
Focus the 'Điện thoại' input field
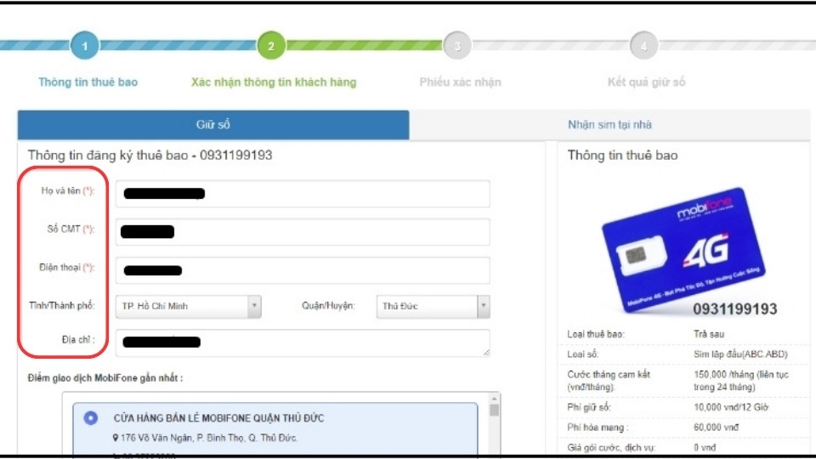(303, 270)
